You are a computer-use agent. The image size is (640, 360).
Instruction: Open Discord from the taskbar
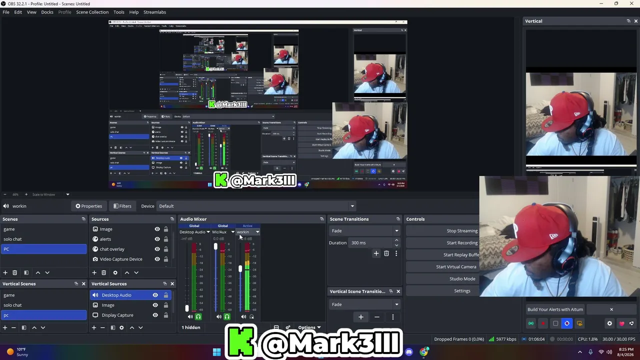pyautogui.click(x=409, y=352)
